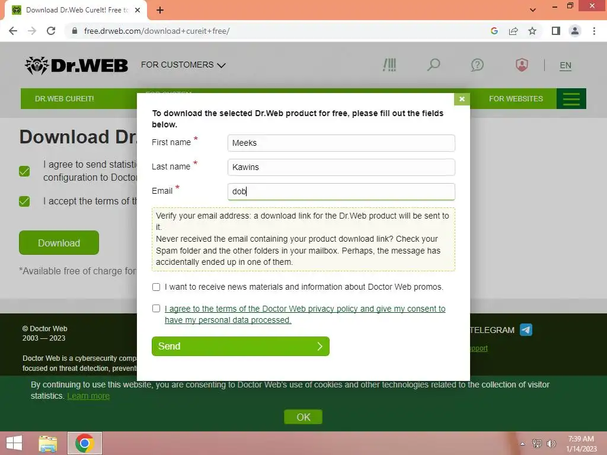
Task: Reload the current page
Action: click(x=51, y=31)
